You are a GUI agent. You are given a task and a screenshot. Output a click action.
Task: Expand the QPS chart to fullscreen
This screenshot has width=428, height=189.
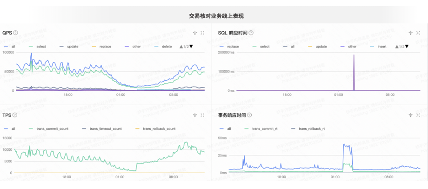[x=202, y=33]
